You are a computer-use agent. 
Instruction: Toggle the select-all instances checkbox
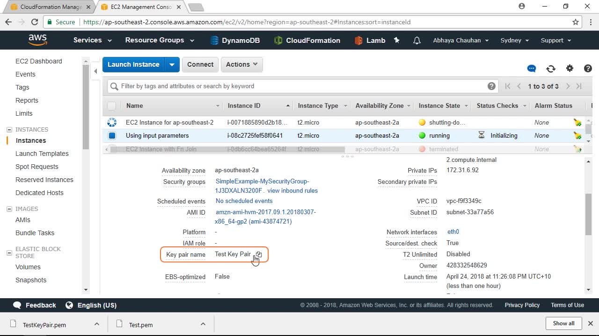coord(111,106)
